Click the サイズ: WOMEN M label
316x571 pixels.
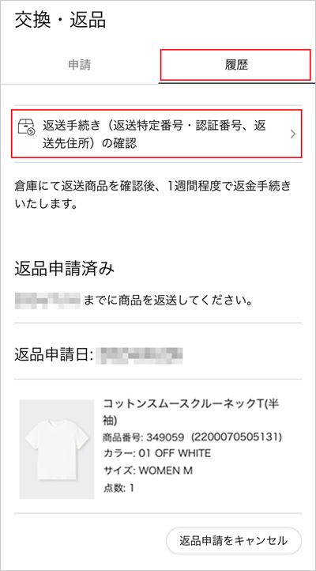(148, 471)
